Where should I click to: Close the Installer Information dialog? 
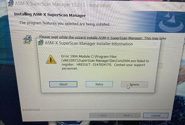pyautogui.click(x=155, y=44)
